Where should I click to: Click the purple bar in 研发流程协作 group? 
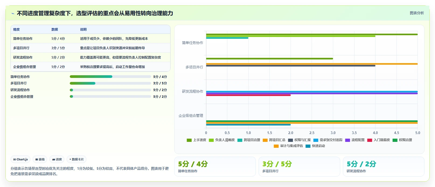pyautogui.click(x=312, y=93)
